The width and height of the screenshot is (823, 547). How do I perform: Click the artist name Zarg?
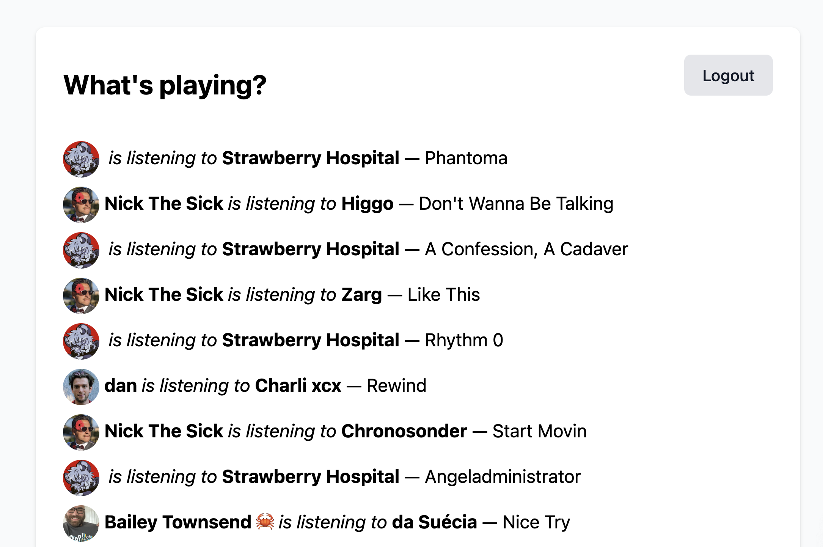[x=361, y=295]
